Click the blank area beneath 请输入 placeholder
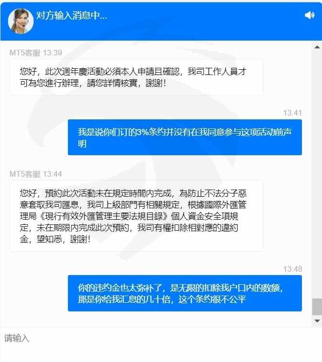 tap(161, 353)
